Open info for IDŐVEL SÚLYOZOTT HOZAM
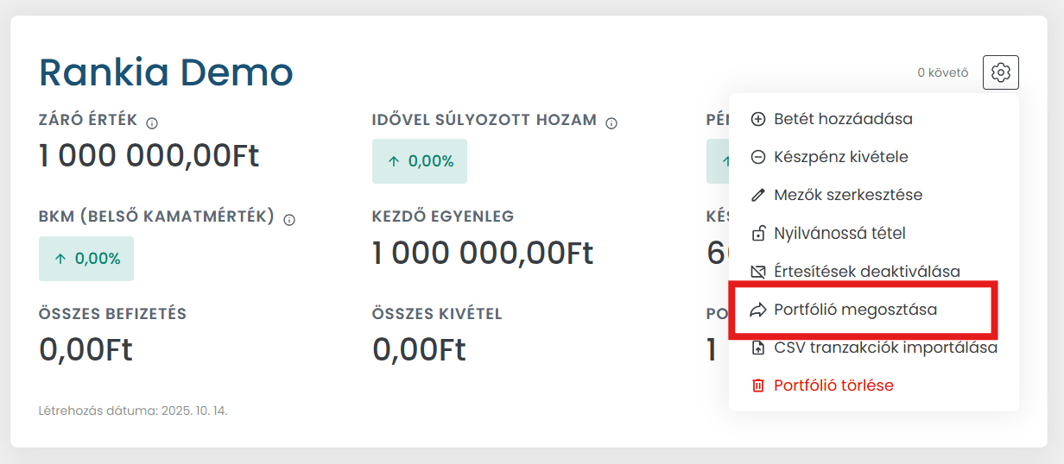 click(611, 123)
